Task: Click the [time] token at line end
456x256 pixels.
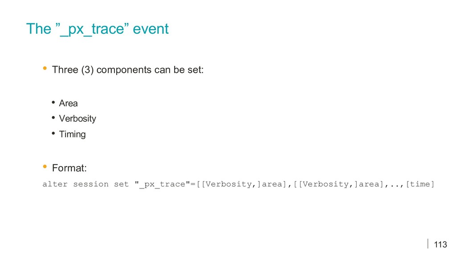Action: (x=419, y=184)
